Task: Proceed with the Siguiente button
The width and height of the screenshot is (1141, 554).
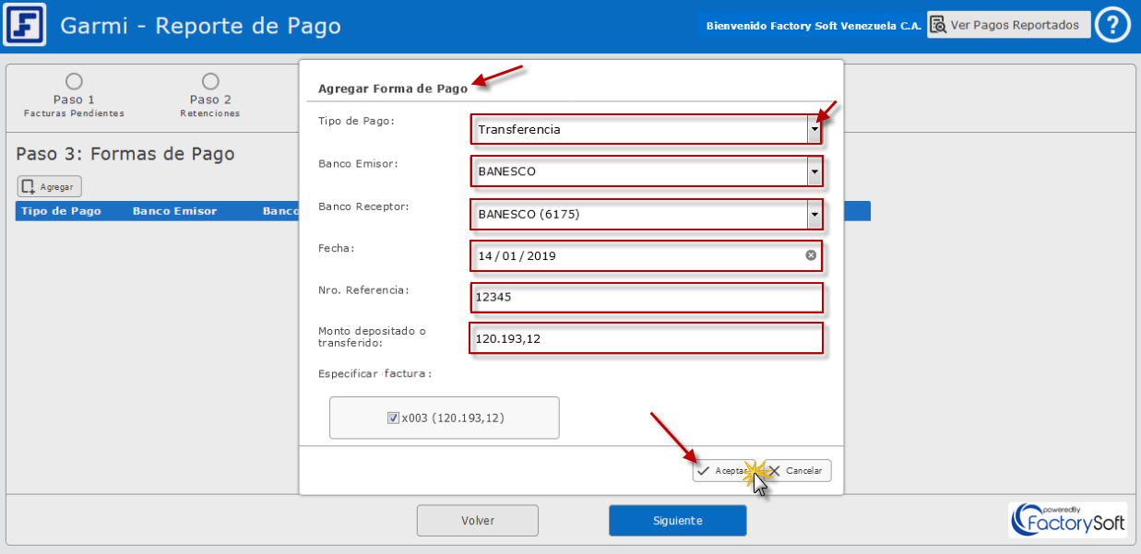Action: (677, 521)
